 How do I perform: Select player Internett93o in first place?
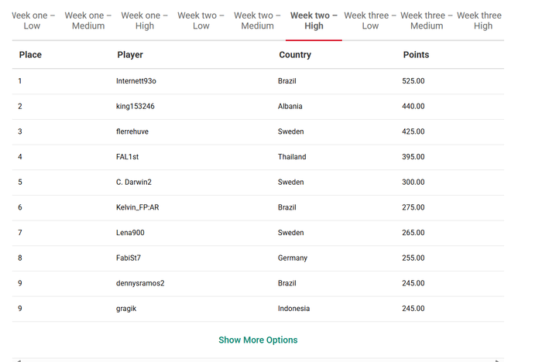click(136, 80)
